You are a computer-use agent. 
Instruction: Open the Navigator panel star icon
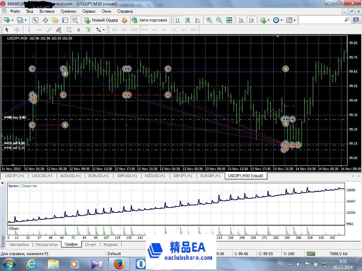point(55,20)
